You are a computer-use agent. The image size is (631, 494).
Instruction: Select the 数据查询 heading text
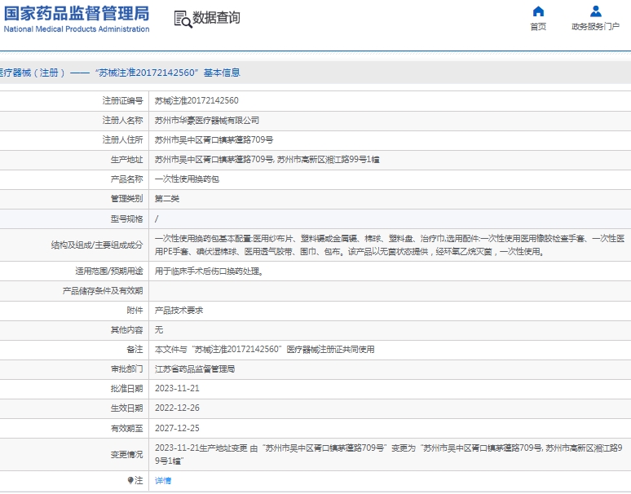[216, 18]
